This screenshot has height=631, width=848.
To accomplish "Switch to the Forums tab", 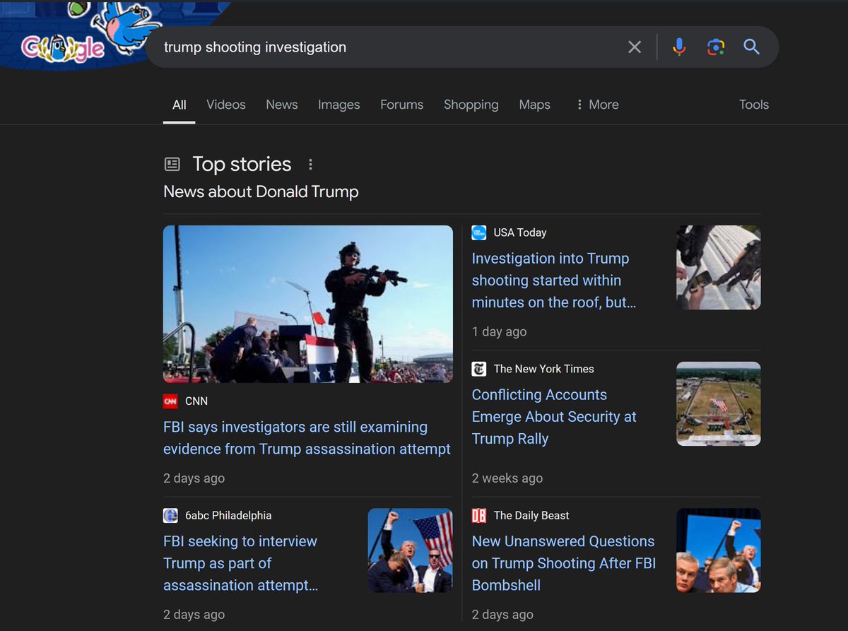I will 402,105.
